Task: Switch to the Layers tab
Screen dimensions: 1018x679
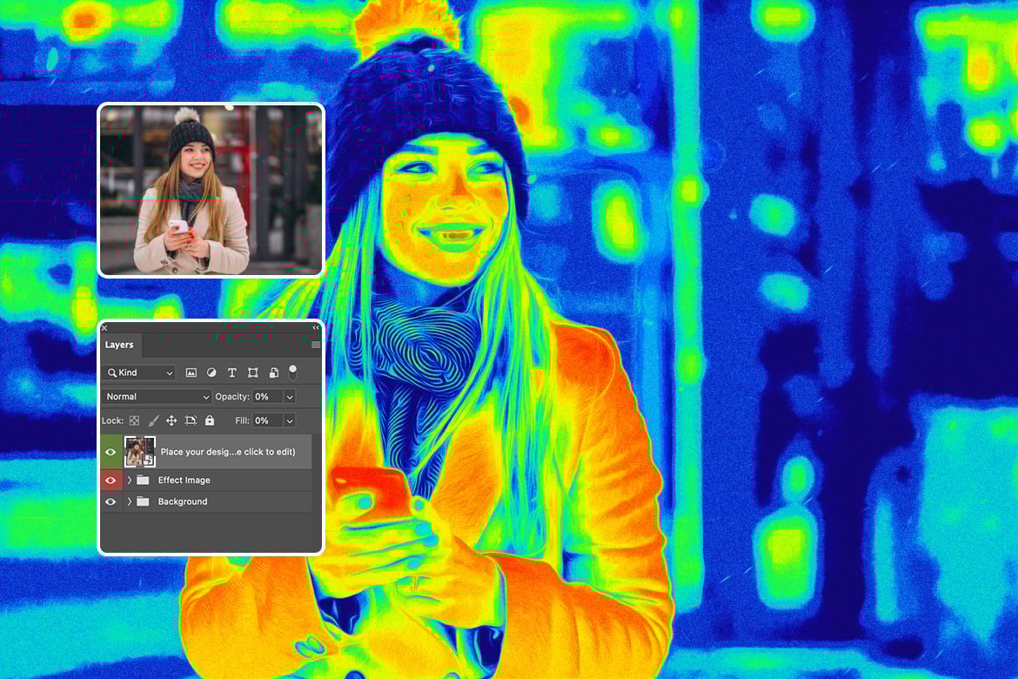Action: [119, 345]
